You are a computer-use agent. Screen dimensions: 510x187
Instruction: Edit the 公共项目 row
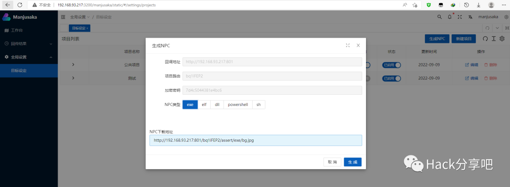click(472, 65)
